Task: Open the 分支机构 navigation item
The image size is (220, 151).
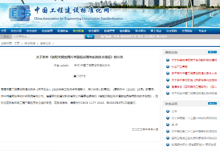Action: pyautogui.click(x=172, y=31)
